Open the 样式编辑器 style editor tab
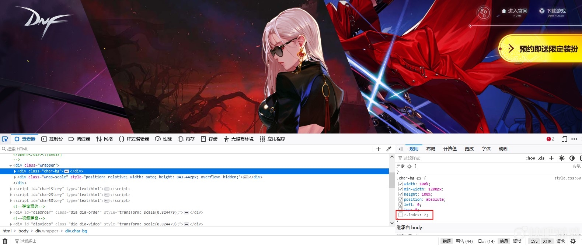This screenshot has height=246, width=582. (x=134, y=139)
